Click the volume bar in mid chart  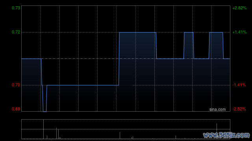[x=120, y=136]
